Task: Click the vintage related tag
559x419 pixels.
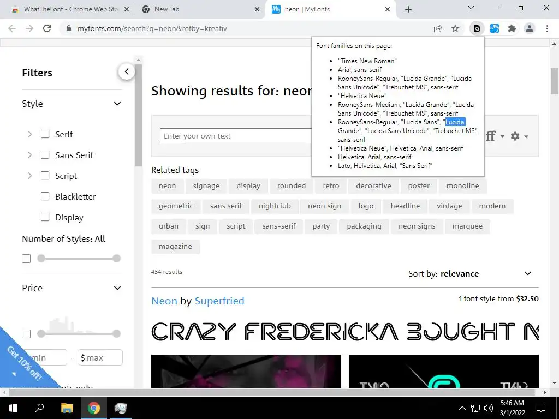Action: [449, 206]
